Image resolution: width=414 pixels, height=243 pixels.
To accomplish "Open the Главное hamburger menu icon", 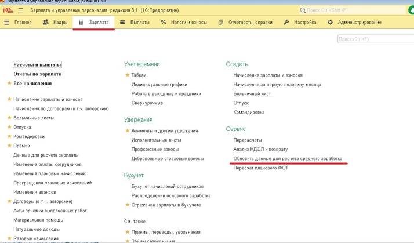I will (x=7, y=23).
